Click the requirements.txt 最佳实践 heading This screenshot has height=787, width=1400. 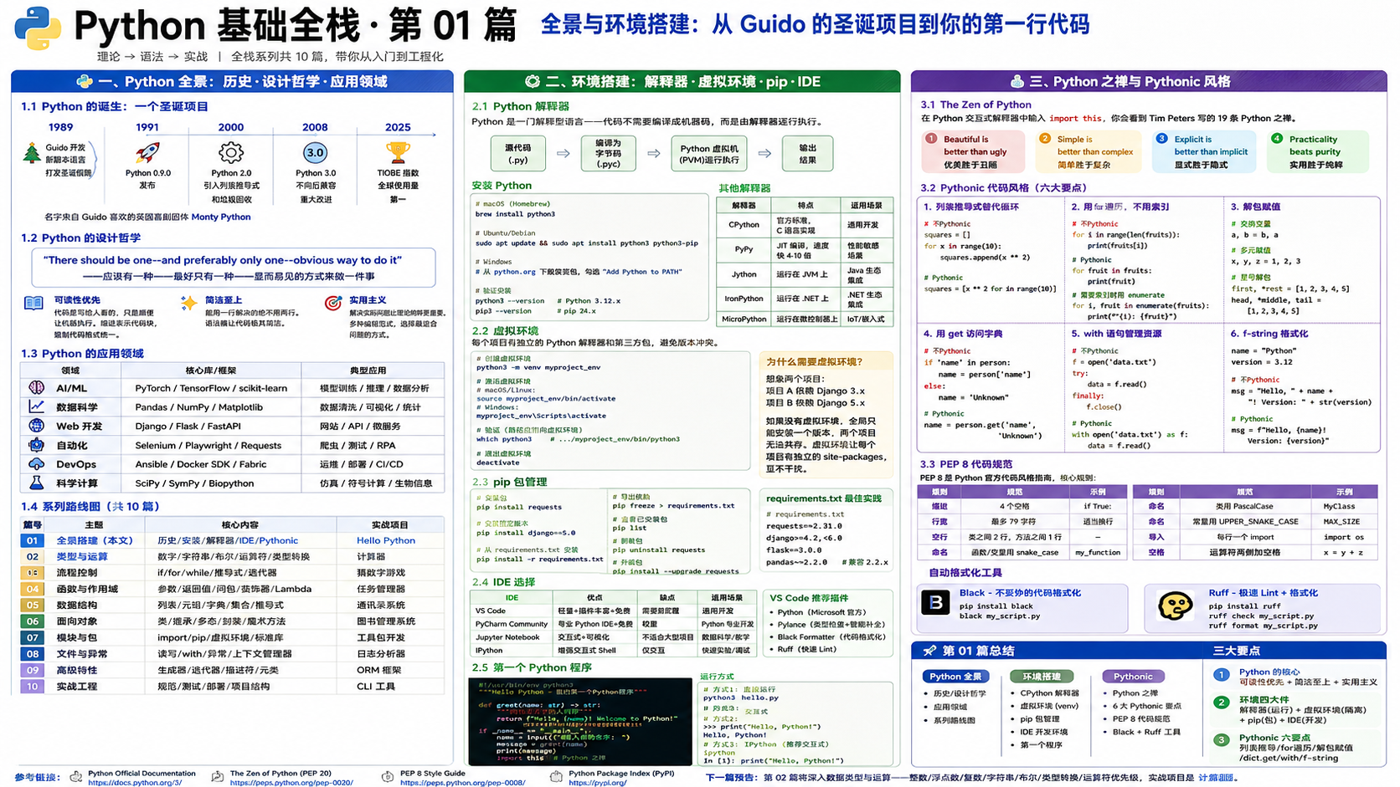tap(824, 498)
